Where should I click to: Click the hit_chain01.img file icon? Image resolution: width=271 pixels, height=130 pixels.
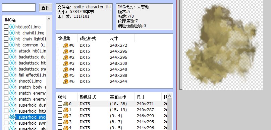coord(12,33)
